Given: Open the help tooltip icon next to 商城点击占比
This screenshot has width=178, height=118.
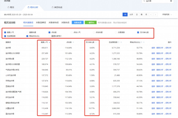Looking at the screenshot, I should (141, 42).
